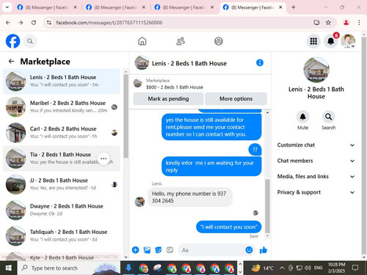Open the Facebook search magnifier icon
Screen dimensions: 367x275
(30, 41)
